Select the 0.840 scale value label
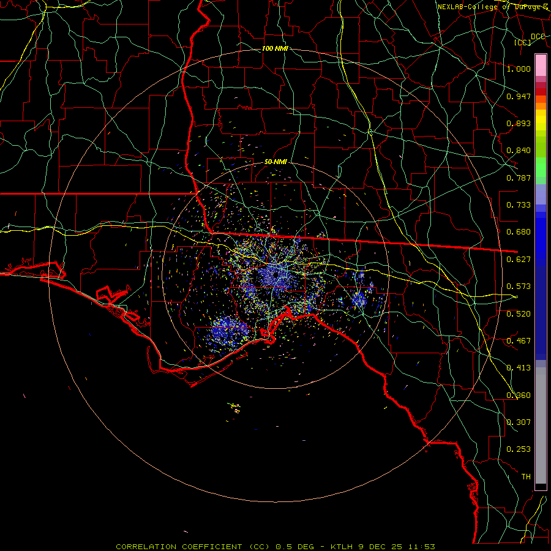551x551 pixels. click(519, 151)
